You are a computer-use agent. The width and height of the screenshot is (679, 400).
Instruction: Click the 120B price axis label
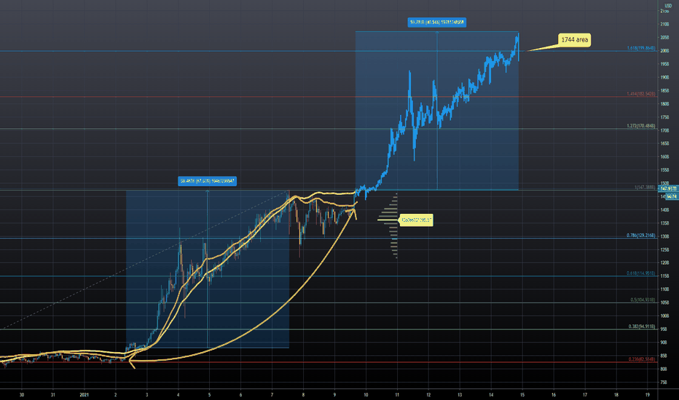point(664,263)
